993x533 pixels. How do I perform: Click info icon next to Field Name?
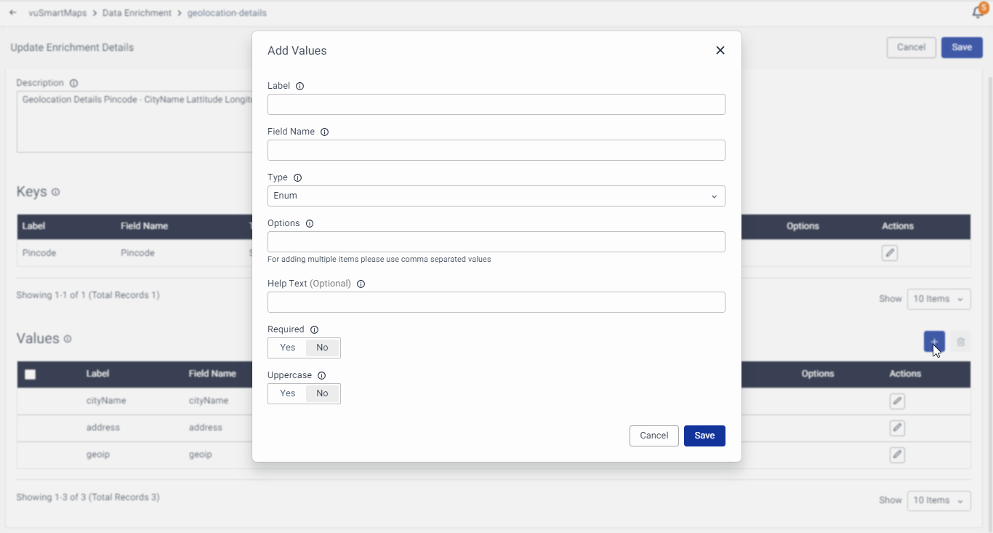pyautogui.click(x=324, y=132)
